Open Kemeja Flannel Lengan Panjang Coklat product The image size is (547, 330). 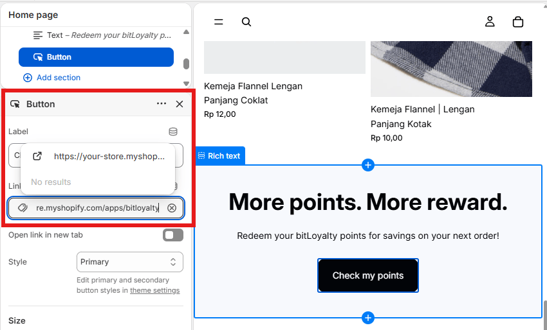coord(253,93)
